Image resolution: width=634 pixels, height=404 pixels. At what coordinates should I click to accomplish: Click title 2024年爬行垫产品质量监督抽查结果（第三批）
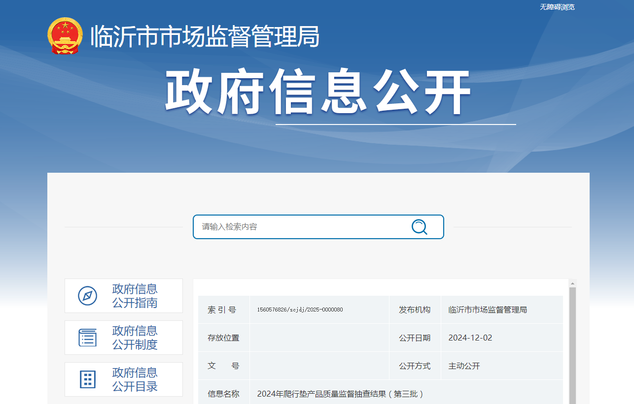coord(340,394)
